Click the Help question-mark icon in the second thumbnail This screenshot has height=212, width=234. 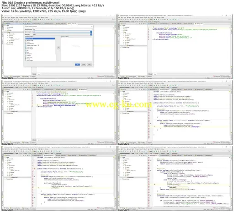click(178, 20)
